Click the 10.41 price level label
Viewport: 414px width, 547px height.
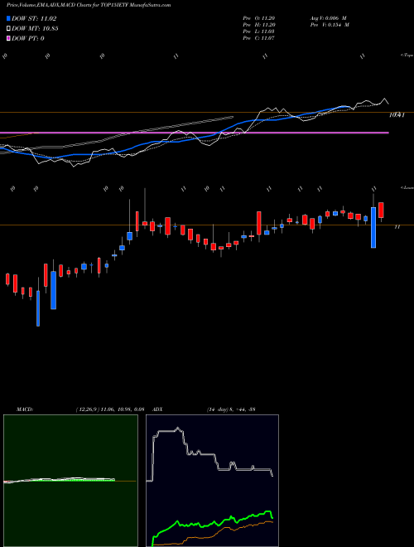pos(397,114)
